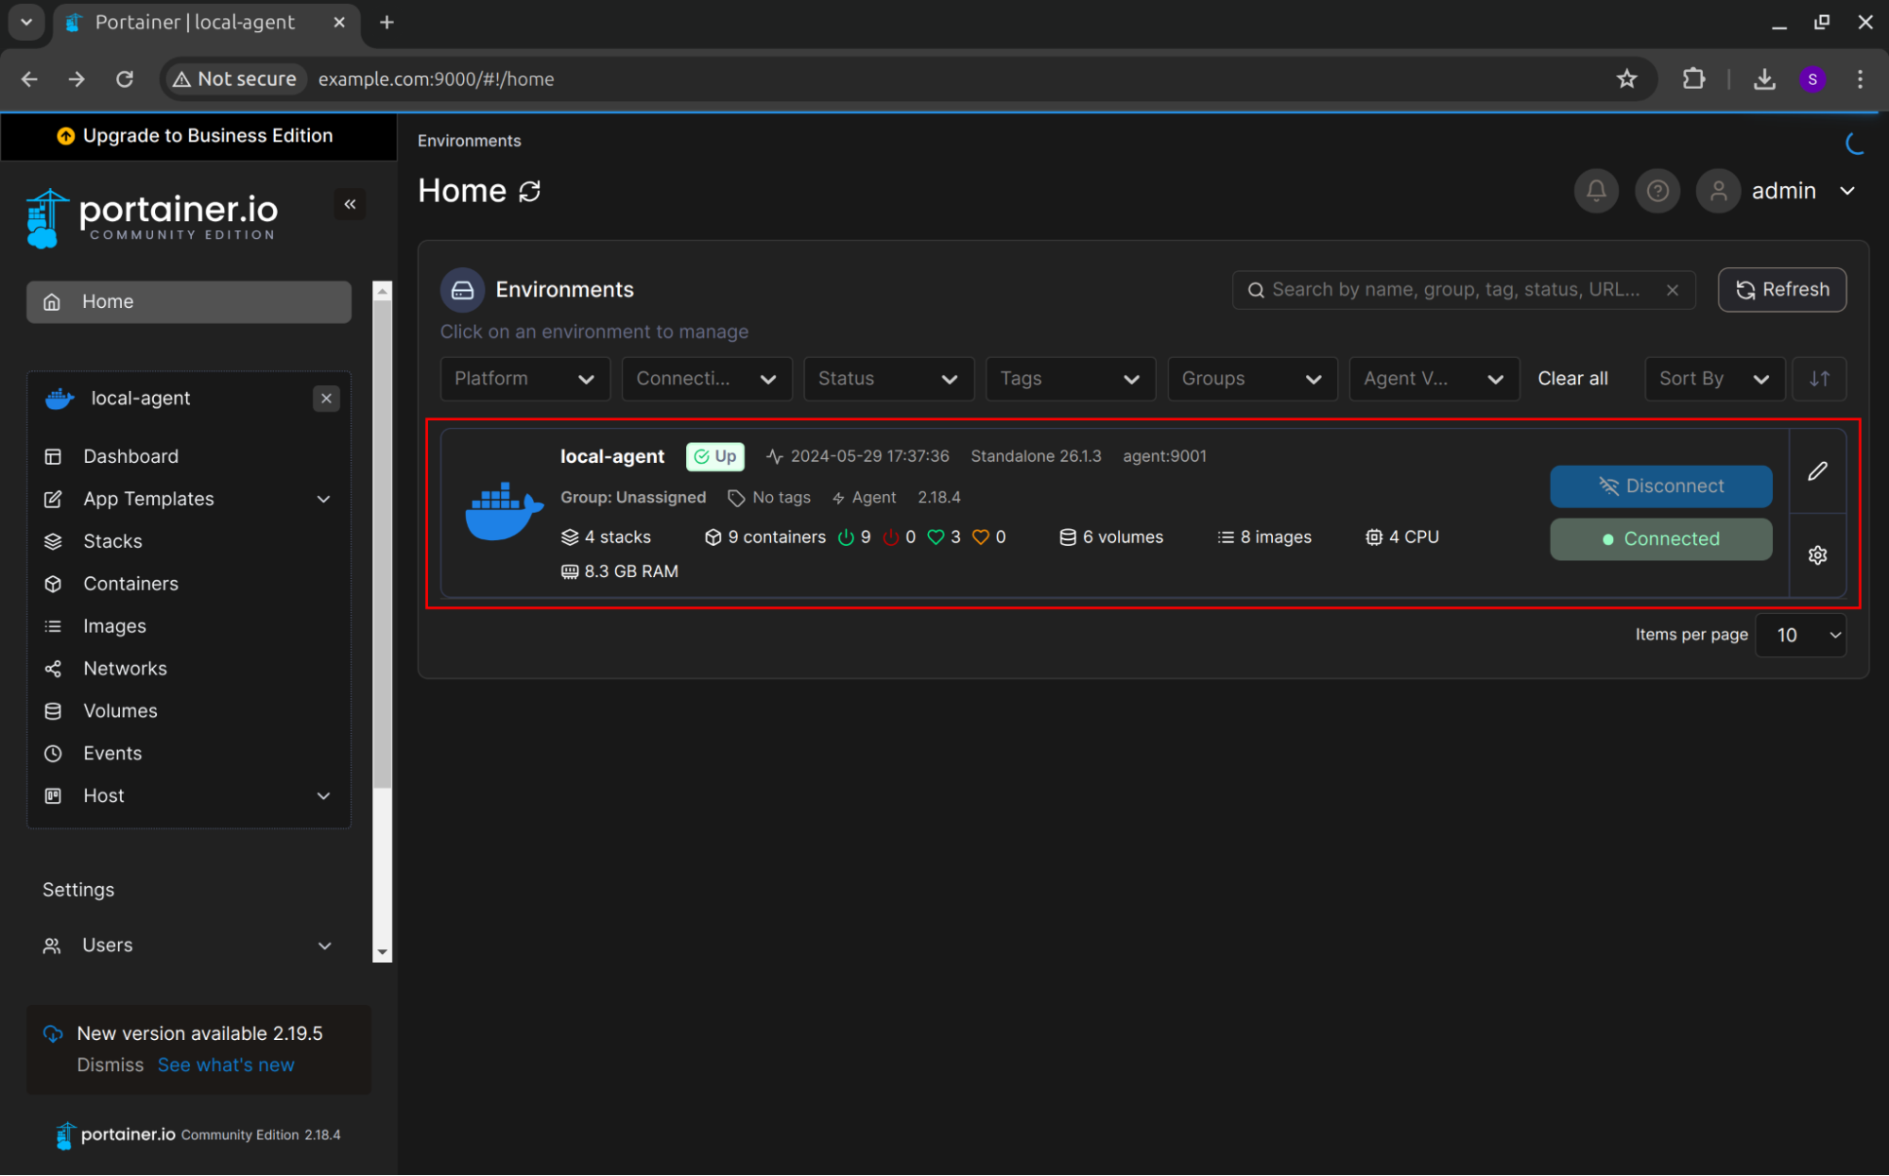Clear the environment search field
The height and width of the screenshot is (1176, 1889).
(x=1673, y=290)
